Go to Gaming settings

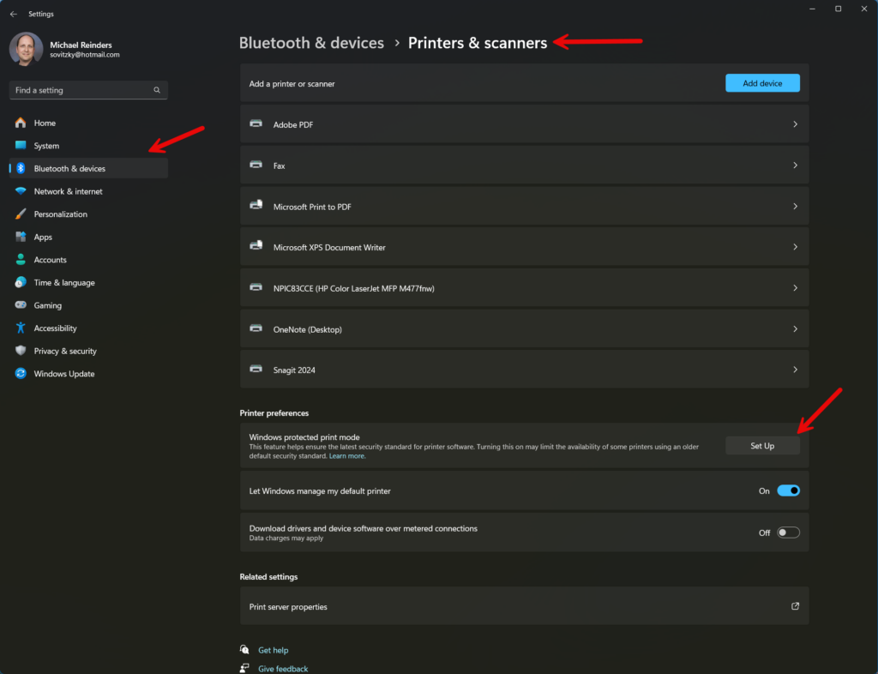coord(88,305)
